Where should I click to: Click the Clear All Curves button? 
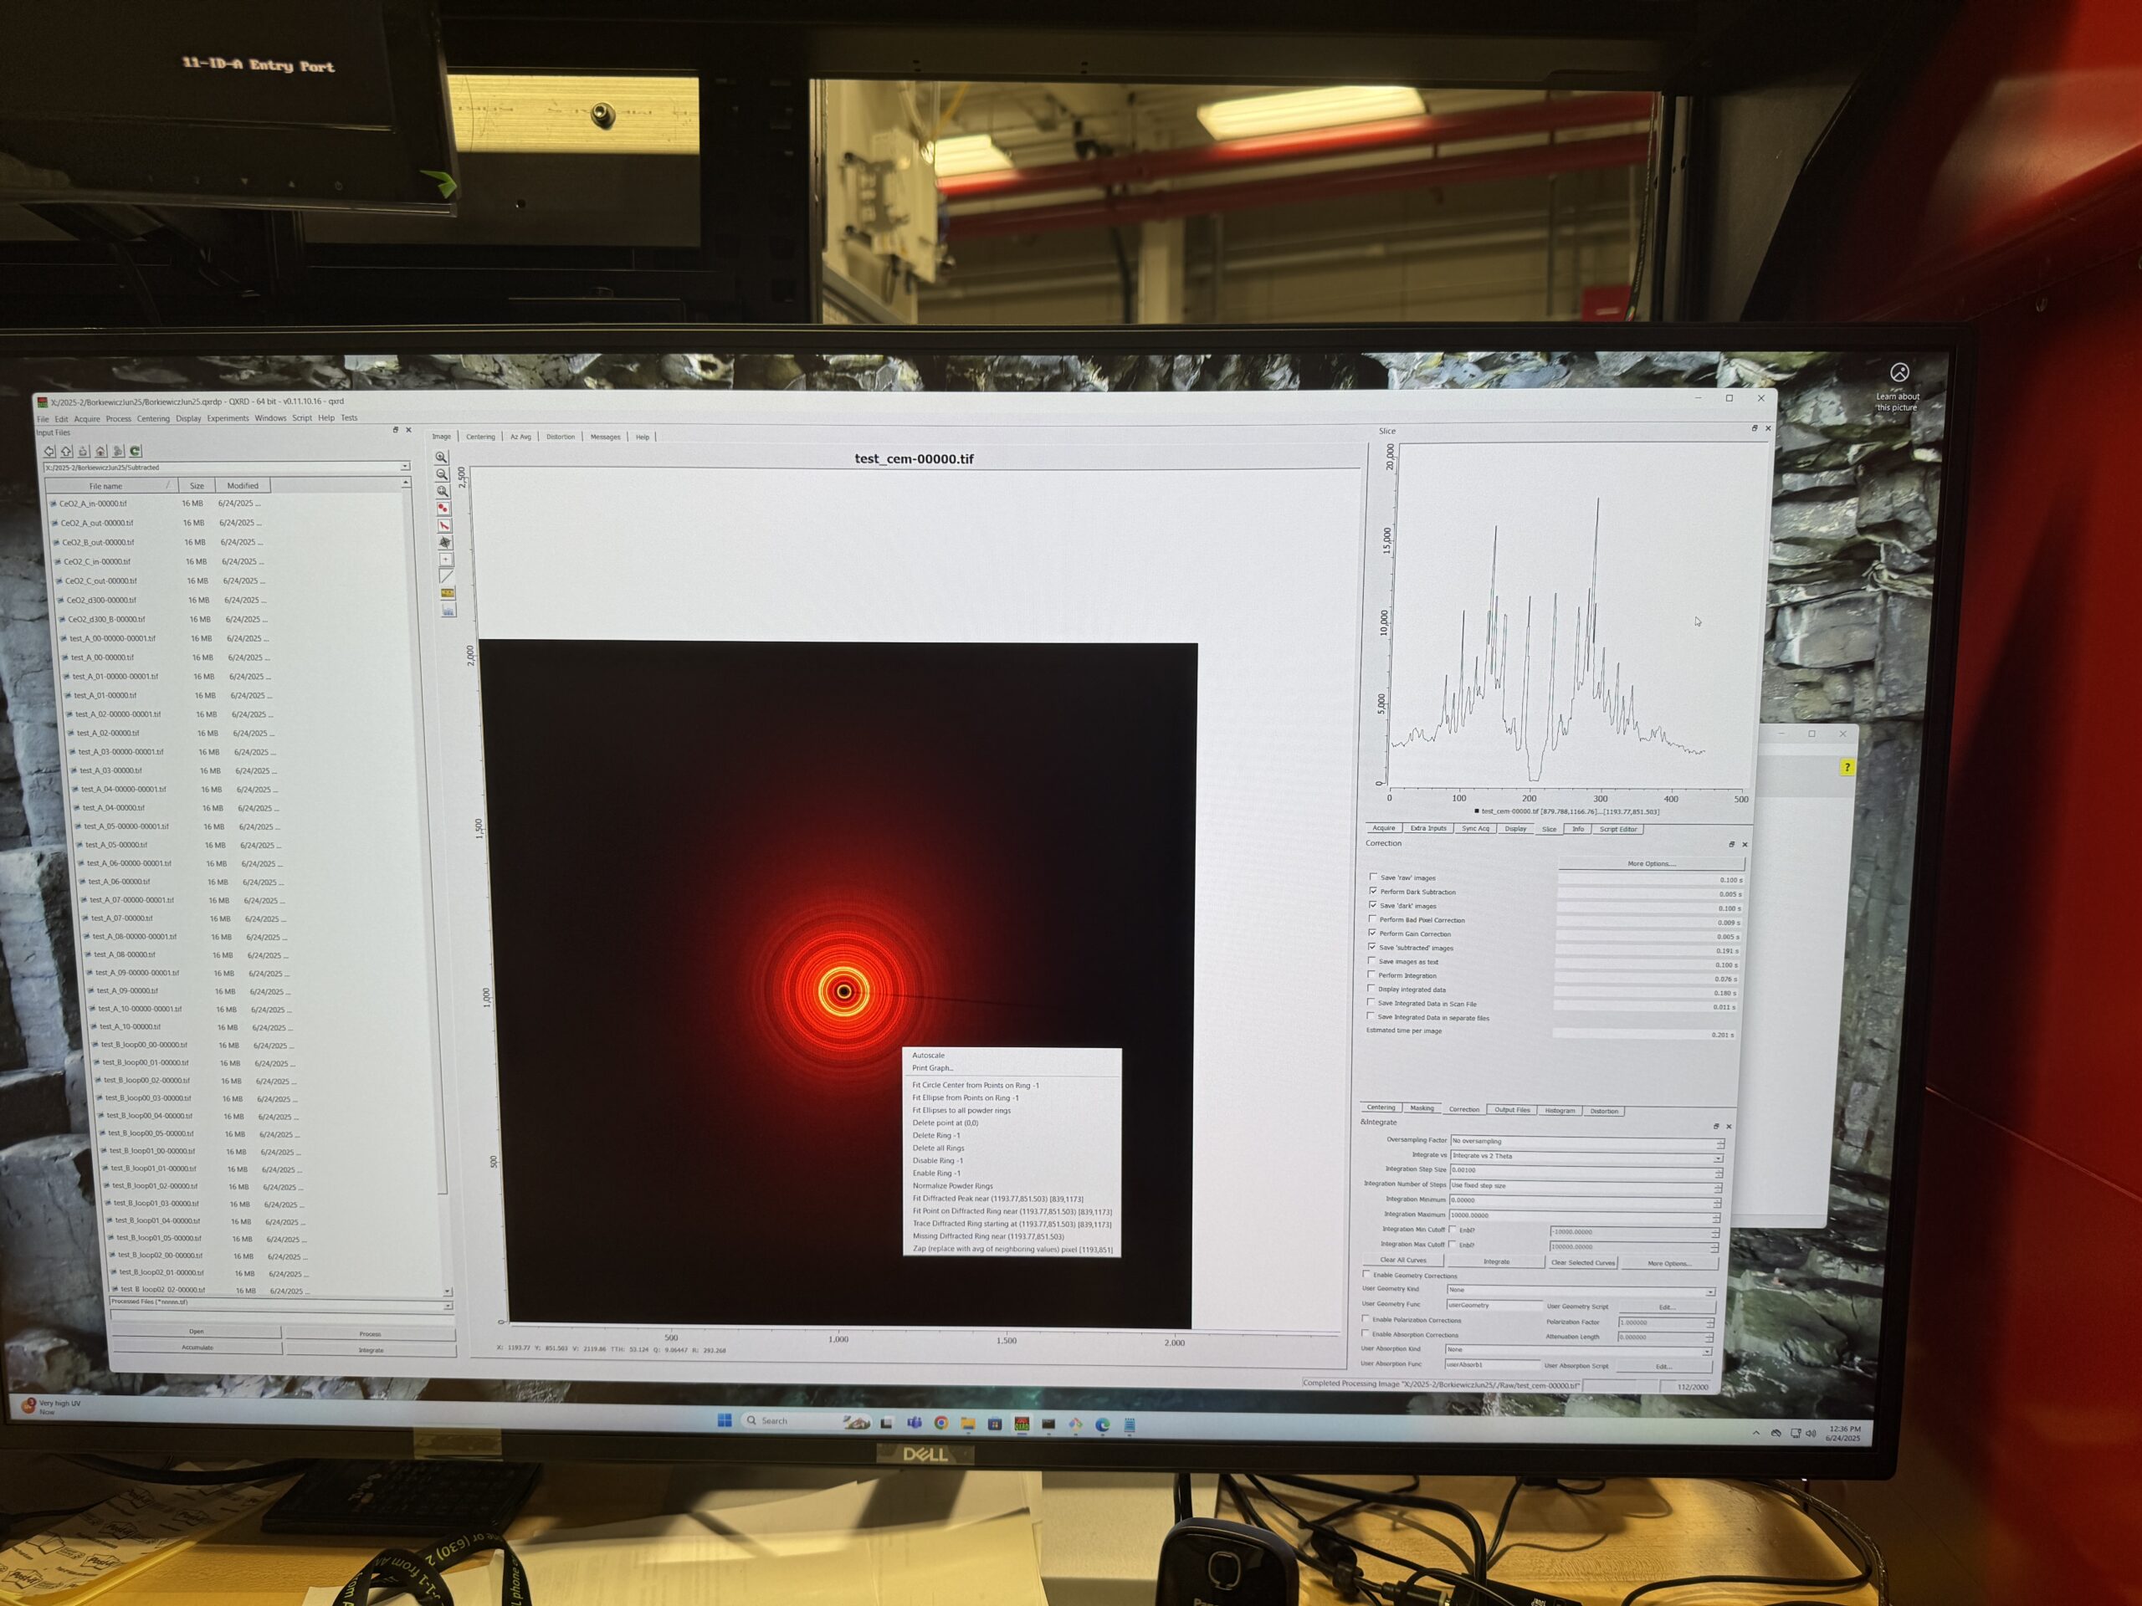click(1402, 1261)
